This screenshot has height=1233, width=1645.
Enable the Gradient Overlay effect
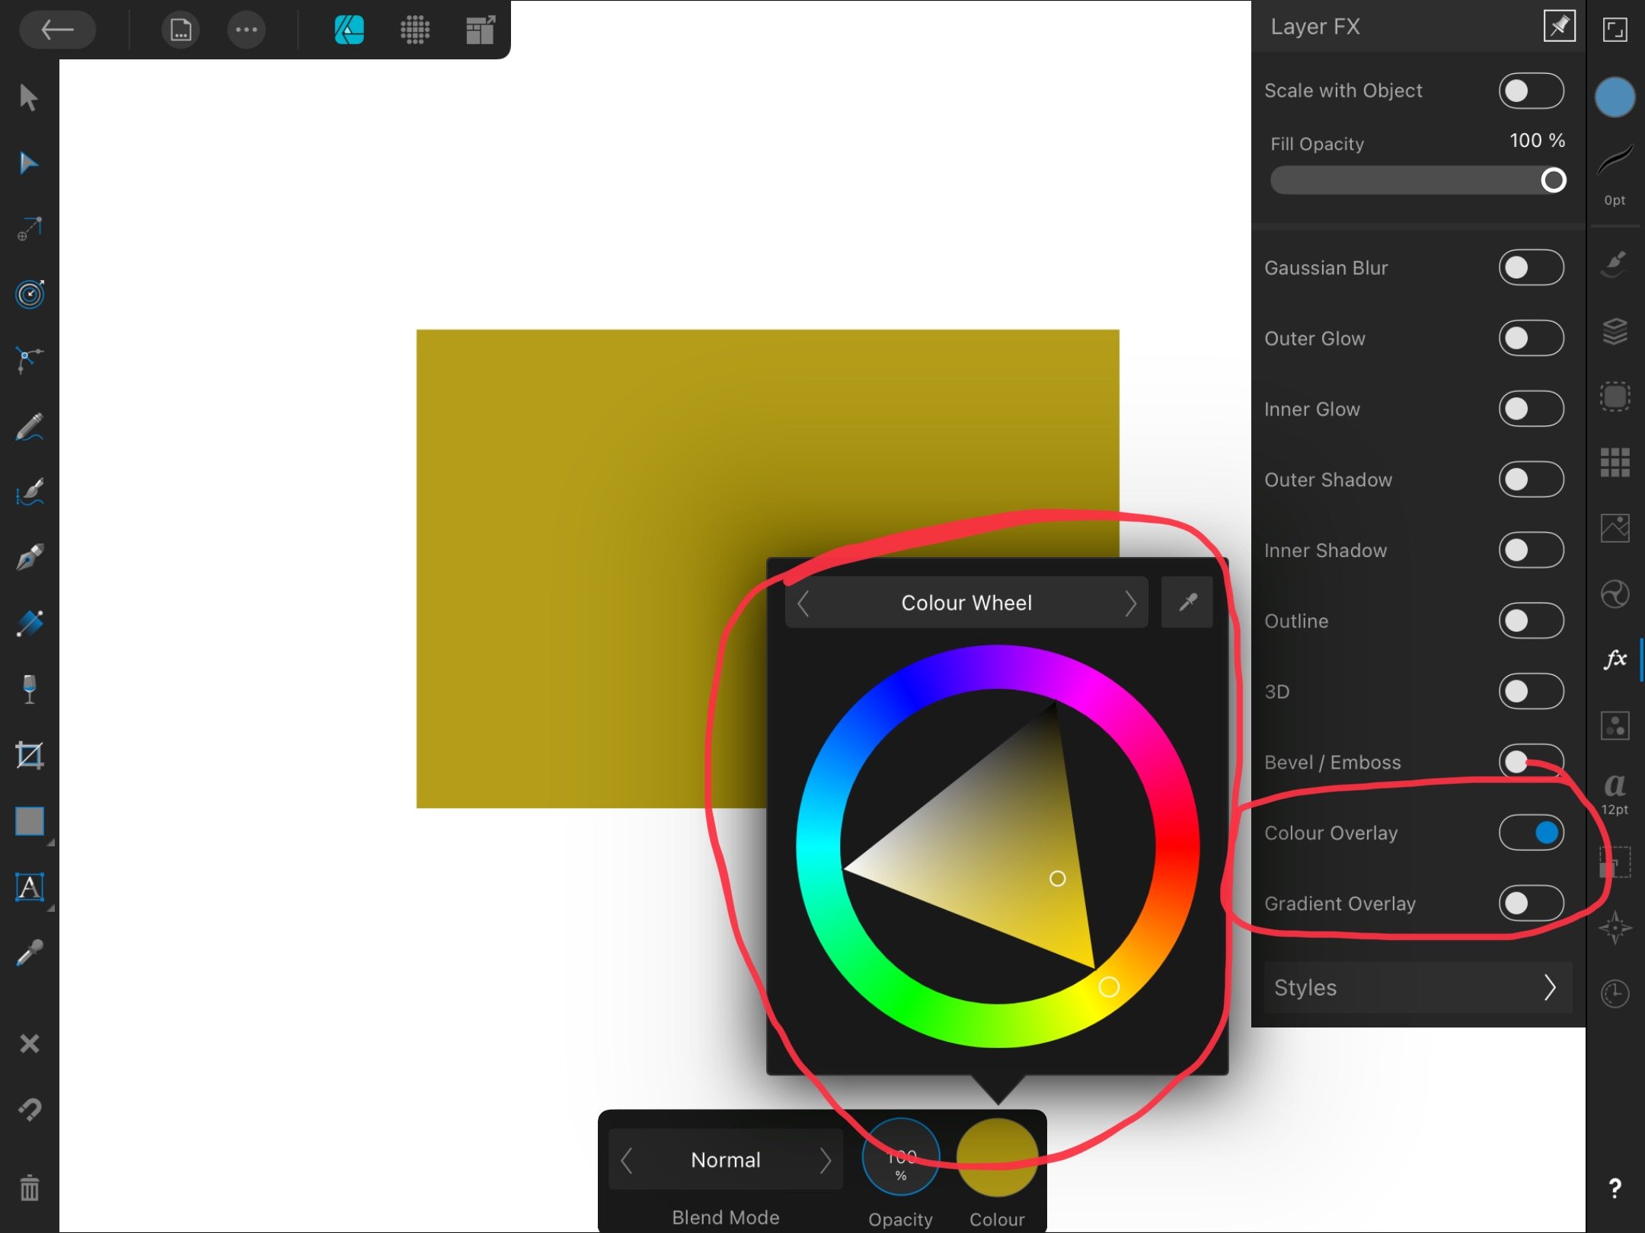pos(1531,904)
